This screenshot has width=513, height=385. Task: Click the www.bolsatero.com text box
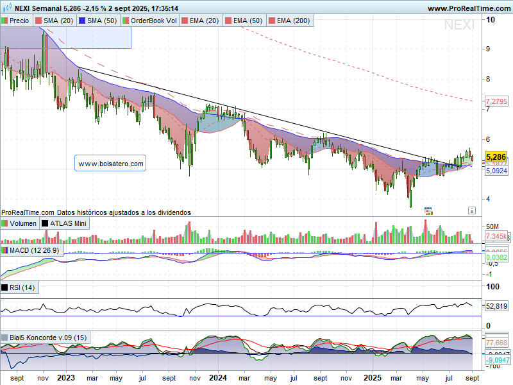point(111,164)
